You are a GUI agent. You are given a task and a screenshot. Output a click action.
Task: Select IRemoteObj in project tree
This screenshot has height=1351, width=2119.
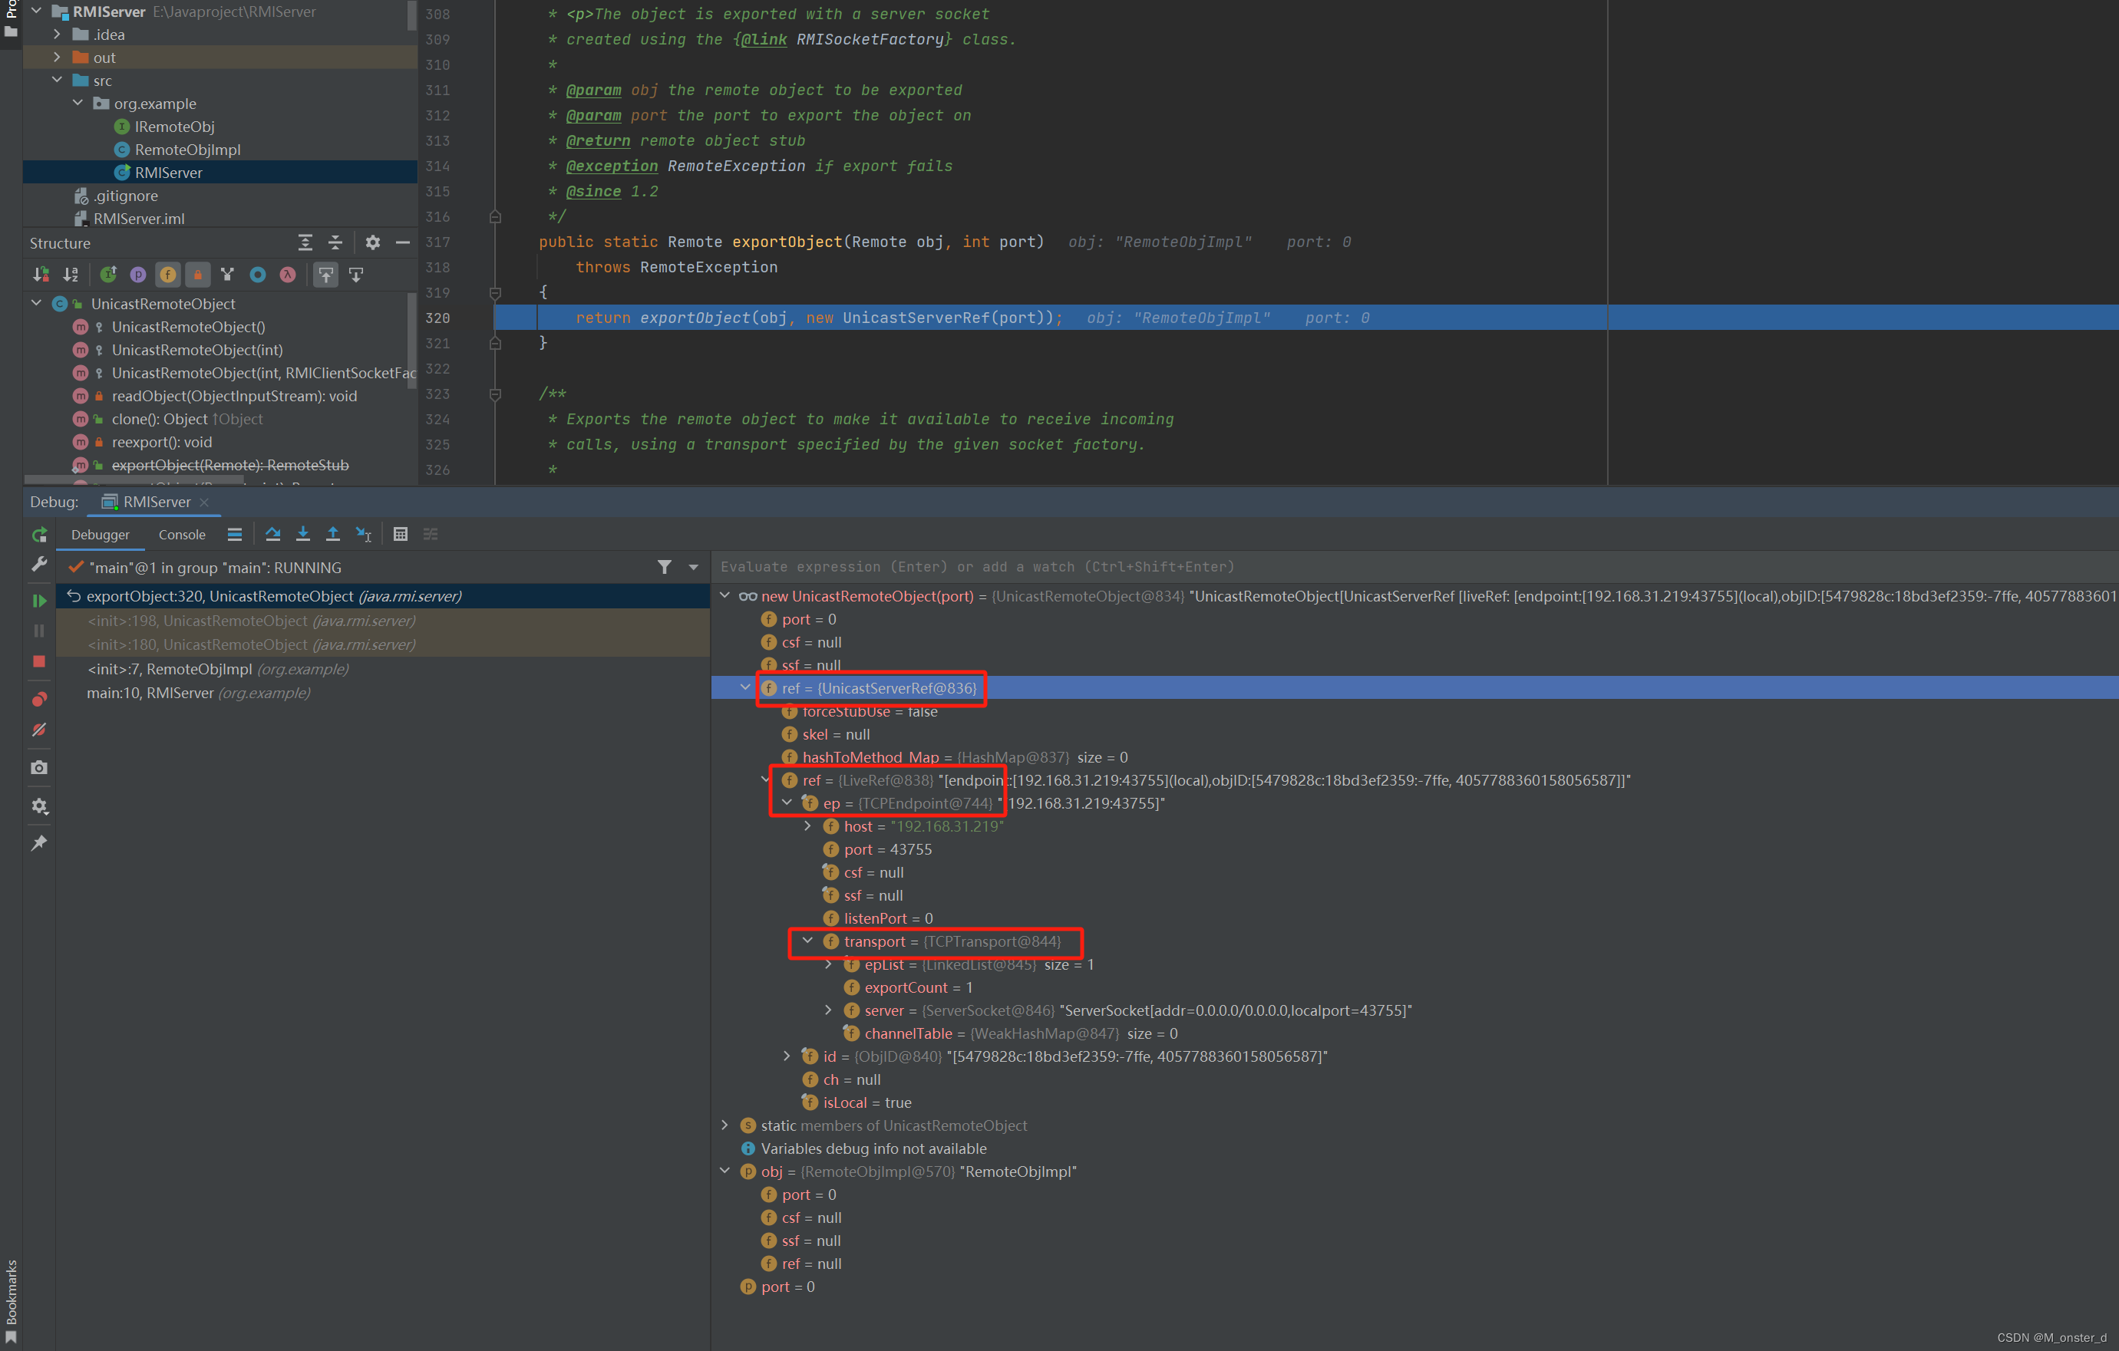coord(174,127)
